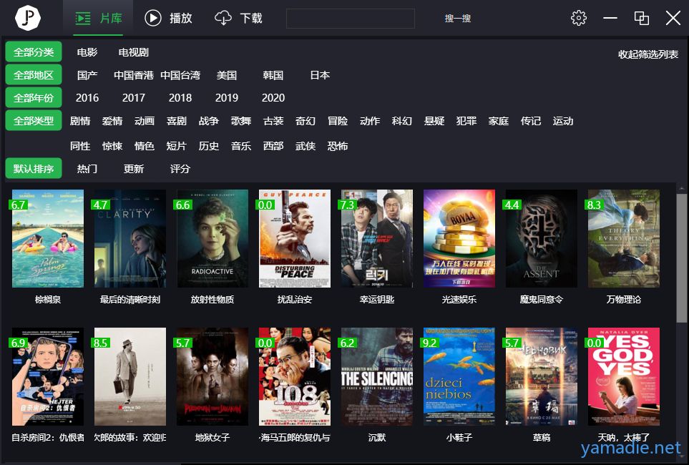Collapse filter list via 收起筛选列表

pos(648,54)
